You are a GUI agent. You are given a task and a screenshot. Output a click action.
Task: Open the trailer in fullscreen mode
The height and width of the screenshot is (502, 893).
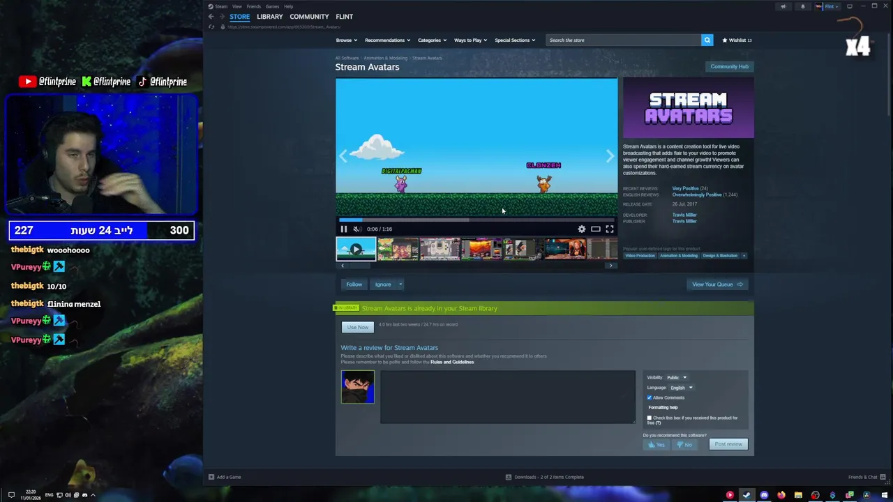[610, 229]
